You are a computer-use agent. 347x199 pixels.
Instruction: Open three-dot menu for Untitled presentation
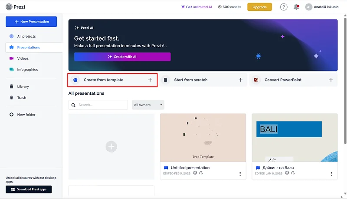pos(240,174)
